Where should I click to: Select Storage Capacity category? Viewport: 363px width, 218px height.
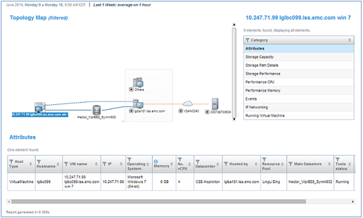(299, 57)
